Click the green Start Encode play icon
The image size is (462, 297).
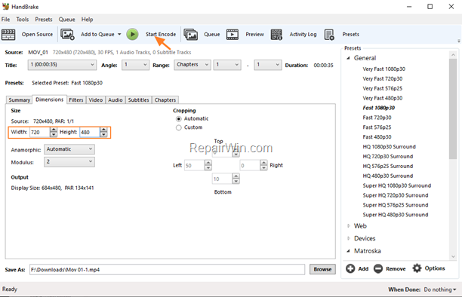point(133,35)
